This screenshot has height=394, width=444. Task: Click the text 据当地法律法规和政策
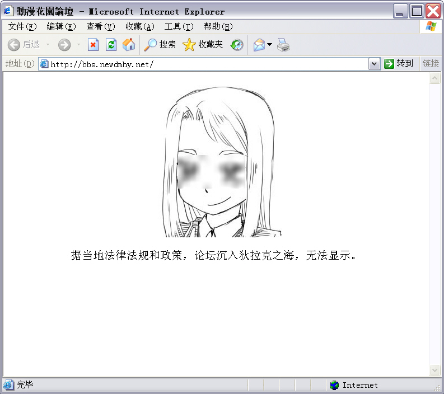(127, 255)
